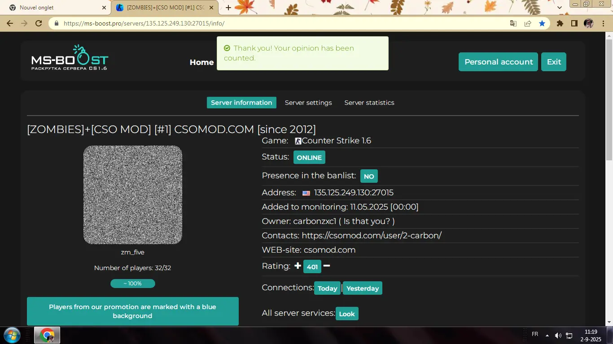The image size is (613, 344).
Task: Click the server address 135.125.249.130:27015
Action: tap(354, 193)
